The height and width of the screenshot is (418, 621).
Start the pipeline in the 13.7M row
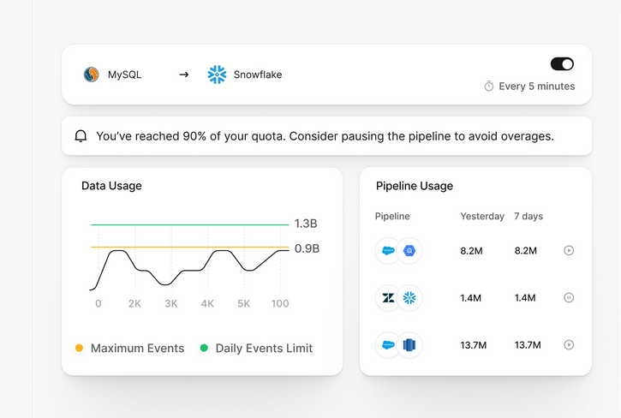click(x=569, y=344)
